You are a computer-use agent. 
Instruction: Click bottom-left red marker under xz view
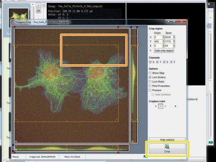(15, 152)
